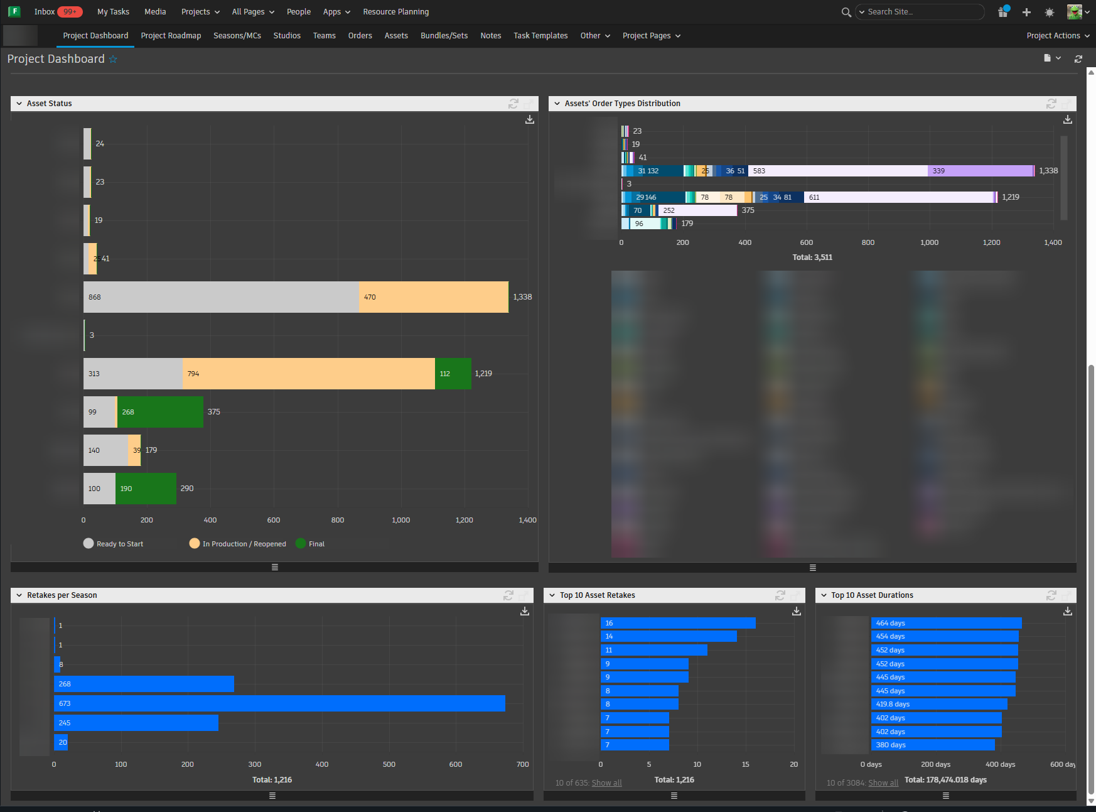
Task: Click the magnifying glass search icon
Action: click(x=846, y=12)
